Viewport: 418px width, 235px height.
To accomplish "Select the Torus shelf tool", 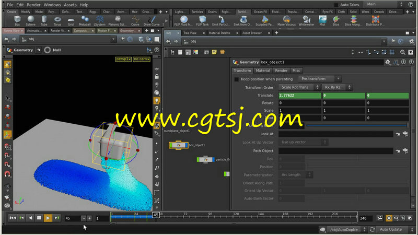I will 57,20.
